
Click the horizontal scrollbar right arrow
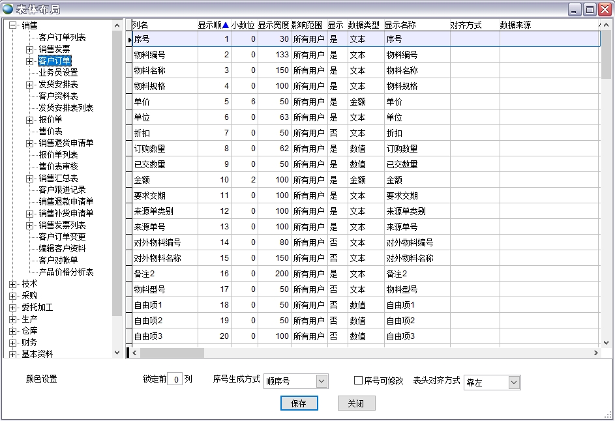[595, 353]
